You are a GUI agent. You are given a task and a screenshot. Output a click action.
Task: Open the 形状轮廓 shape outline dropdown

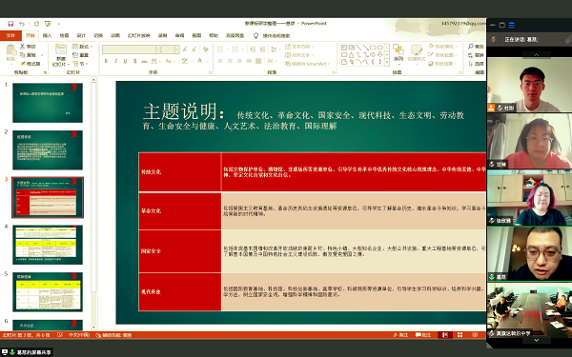(x=441, y=54)
